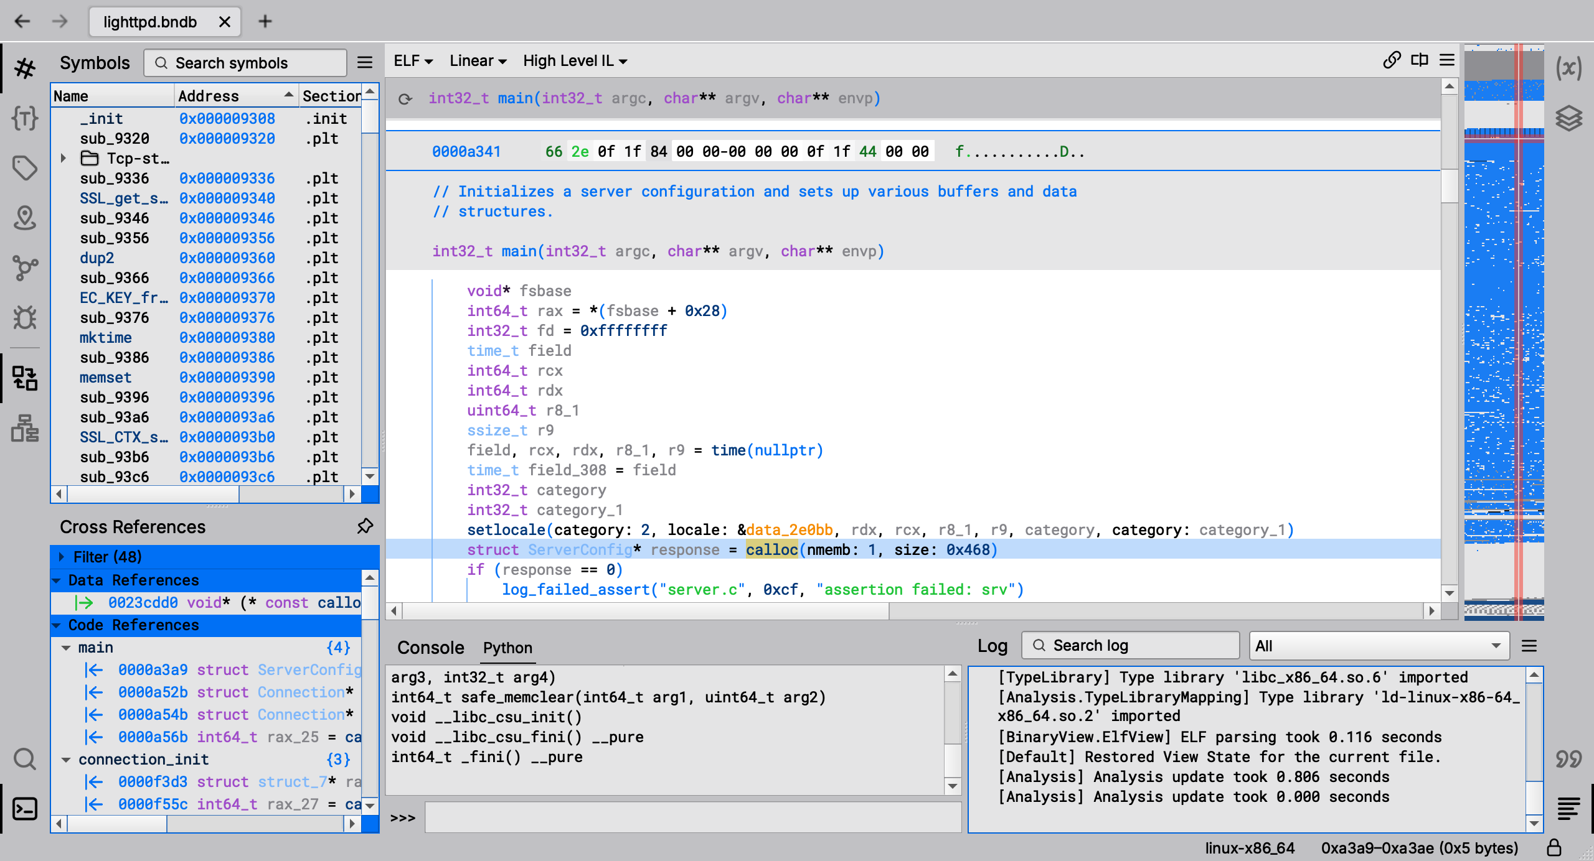The height and width of the screenshot is (861, 1594).
Task: Click the split pane view icon
Action: 1419,60
